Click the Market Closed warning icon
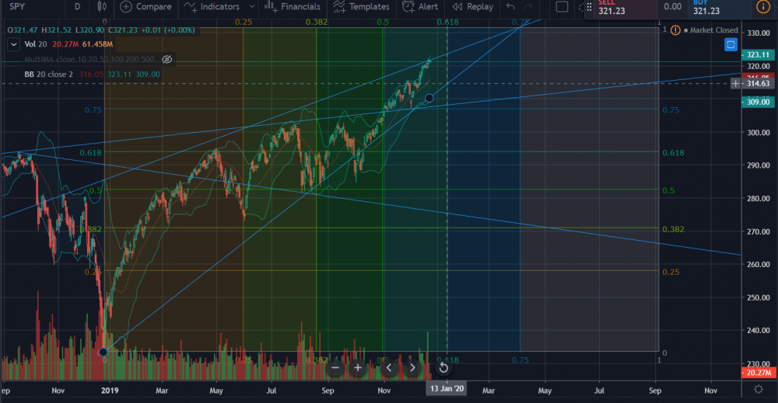Viewport: 778px width, 403px height. [x=675, y=30]
